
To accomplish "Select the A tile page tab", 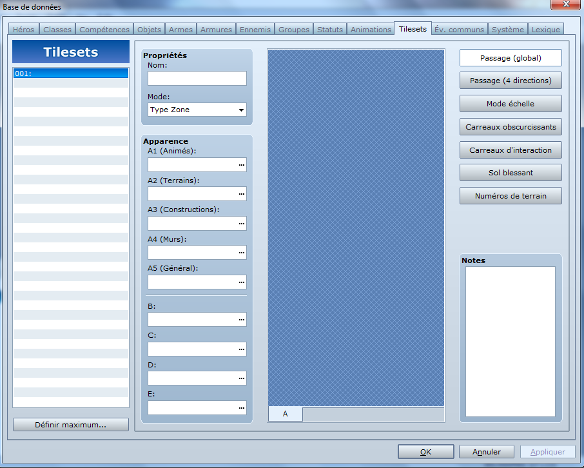I will [286, 414].
